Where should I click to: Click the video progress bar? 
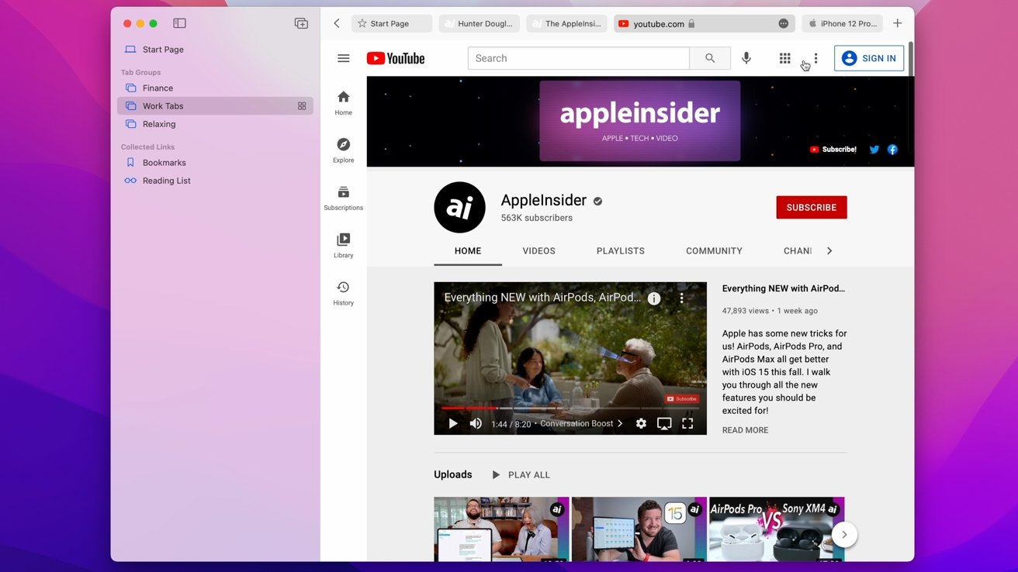[x=570, y=408]
